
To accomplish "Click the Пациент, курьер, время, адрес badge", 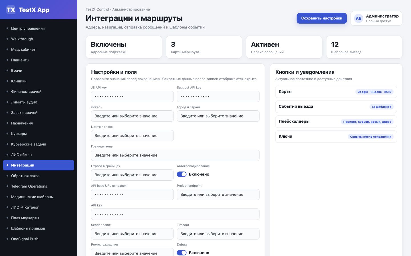I will (x=367, y=122).
